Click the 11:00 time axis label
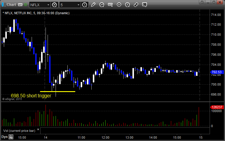 (81, 137)
